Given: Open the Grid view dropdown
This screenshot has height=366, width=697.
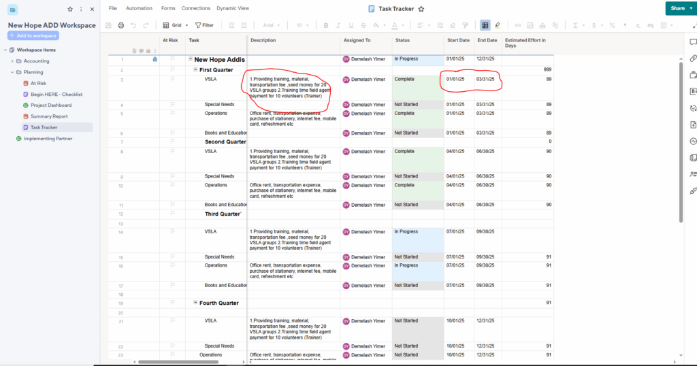Looking at the screenshot, I should (172, 25).
